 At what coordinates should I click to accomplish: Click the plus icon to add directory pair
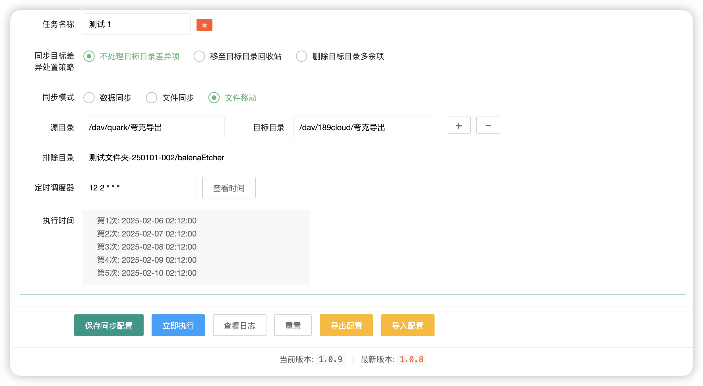point(458,125)
